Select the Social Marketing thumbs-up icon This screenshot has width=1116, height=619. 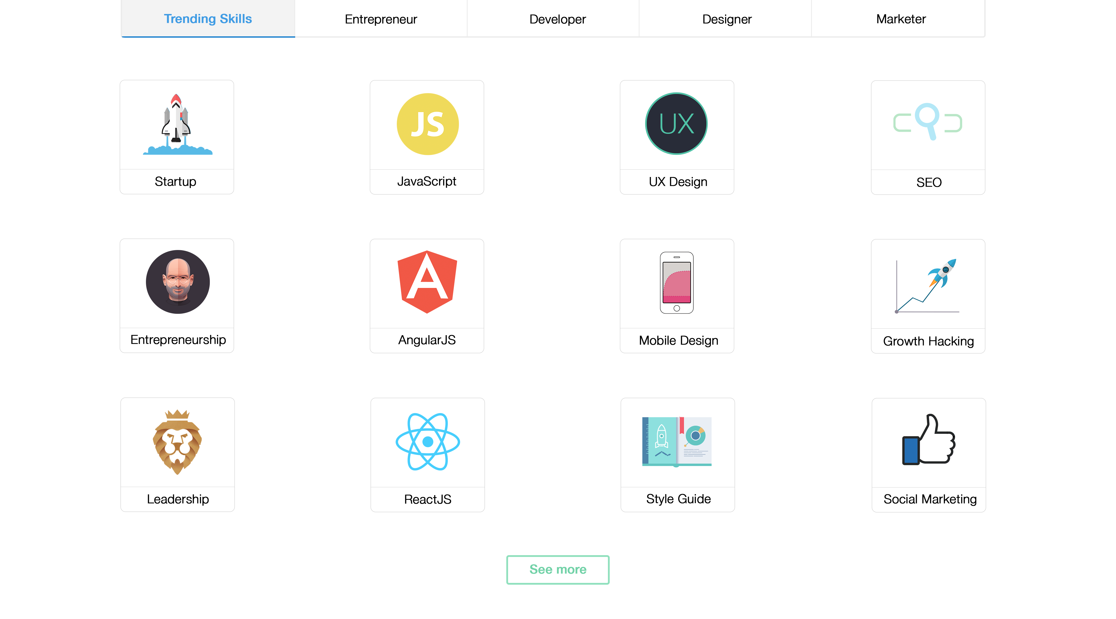point(928,440)
